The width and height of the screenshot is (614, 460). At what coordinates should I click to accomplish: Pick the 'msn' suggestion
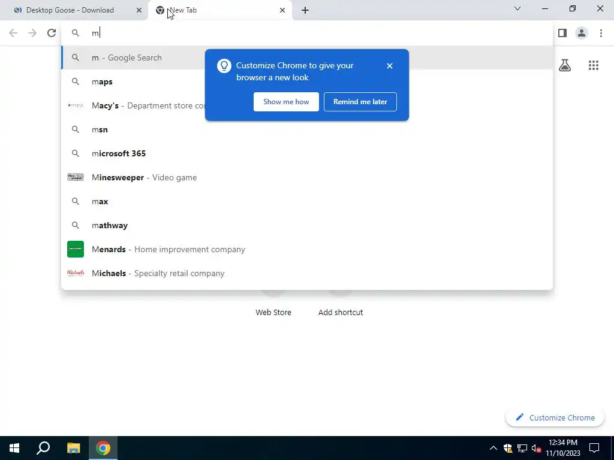307,129
